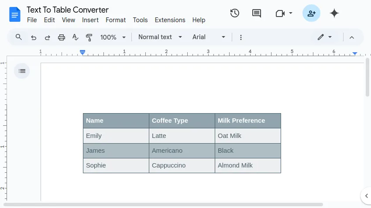
Task: Open the Insert menu
Action: coord(90,20)
